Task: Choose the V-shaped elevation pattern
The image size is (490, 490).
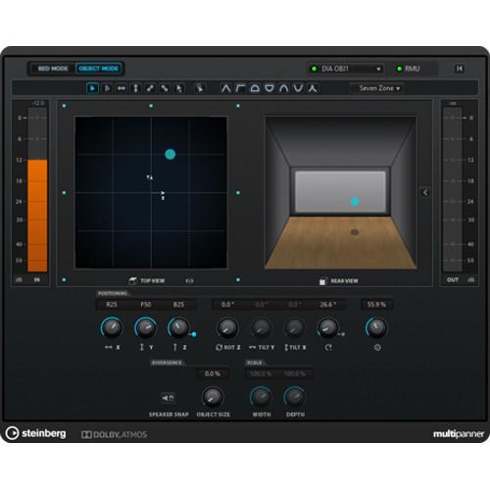Action: 298,88
